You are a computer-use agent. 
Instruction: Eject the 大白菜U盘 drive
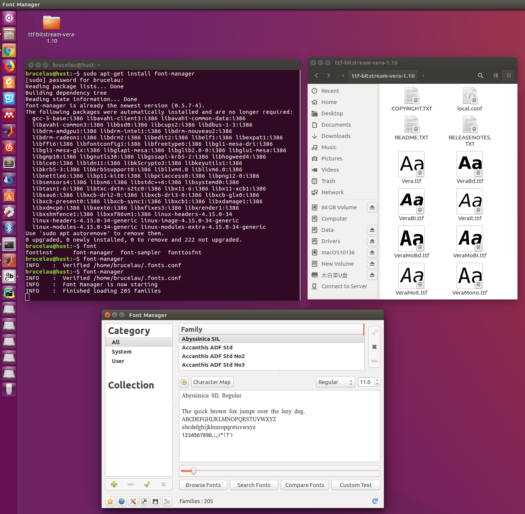(372, 275)
